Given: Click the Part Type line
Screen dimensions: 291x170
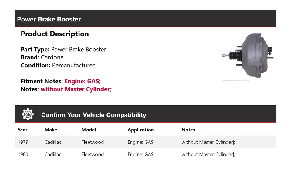Looking at the screenshot, I should (63, 50).
